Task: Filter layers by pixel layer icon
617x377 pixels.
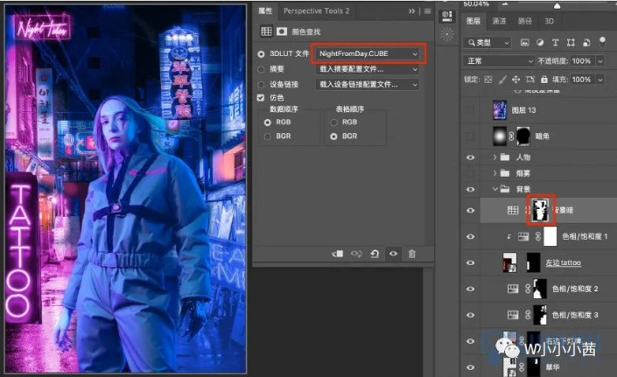Action: tap(524, 43)
